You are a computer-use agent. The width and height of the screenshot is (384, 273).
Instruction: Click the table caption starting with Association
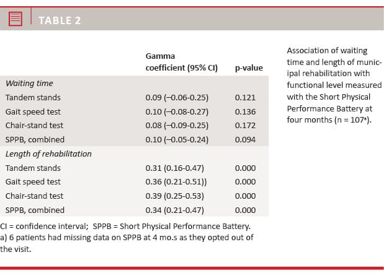click(334, 85)
